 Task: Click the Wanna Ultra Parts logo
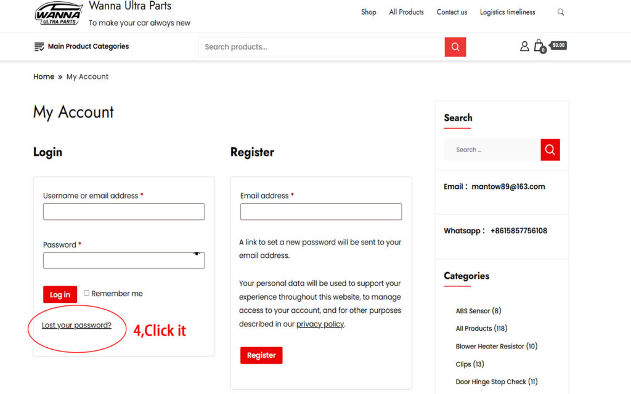click(x=59, y=14)
